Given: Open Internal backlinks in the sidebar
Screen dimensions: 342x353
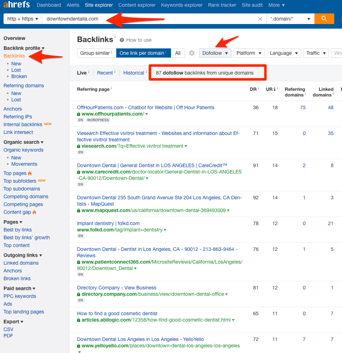Looking at the screenshot, I should pyautogui.click(x=23, y=124).
